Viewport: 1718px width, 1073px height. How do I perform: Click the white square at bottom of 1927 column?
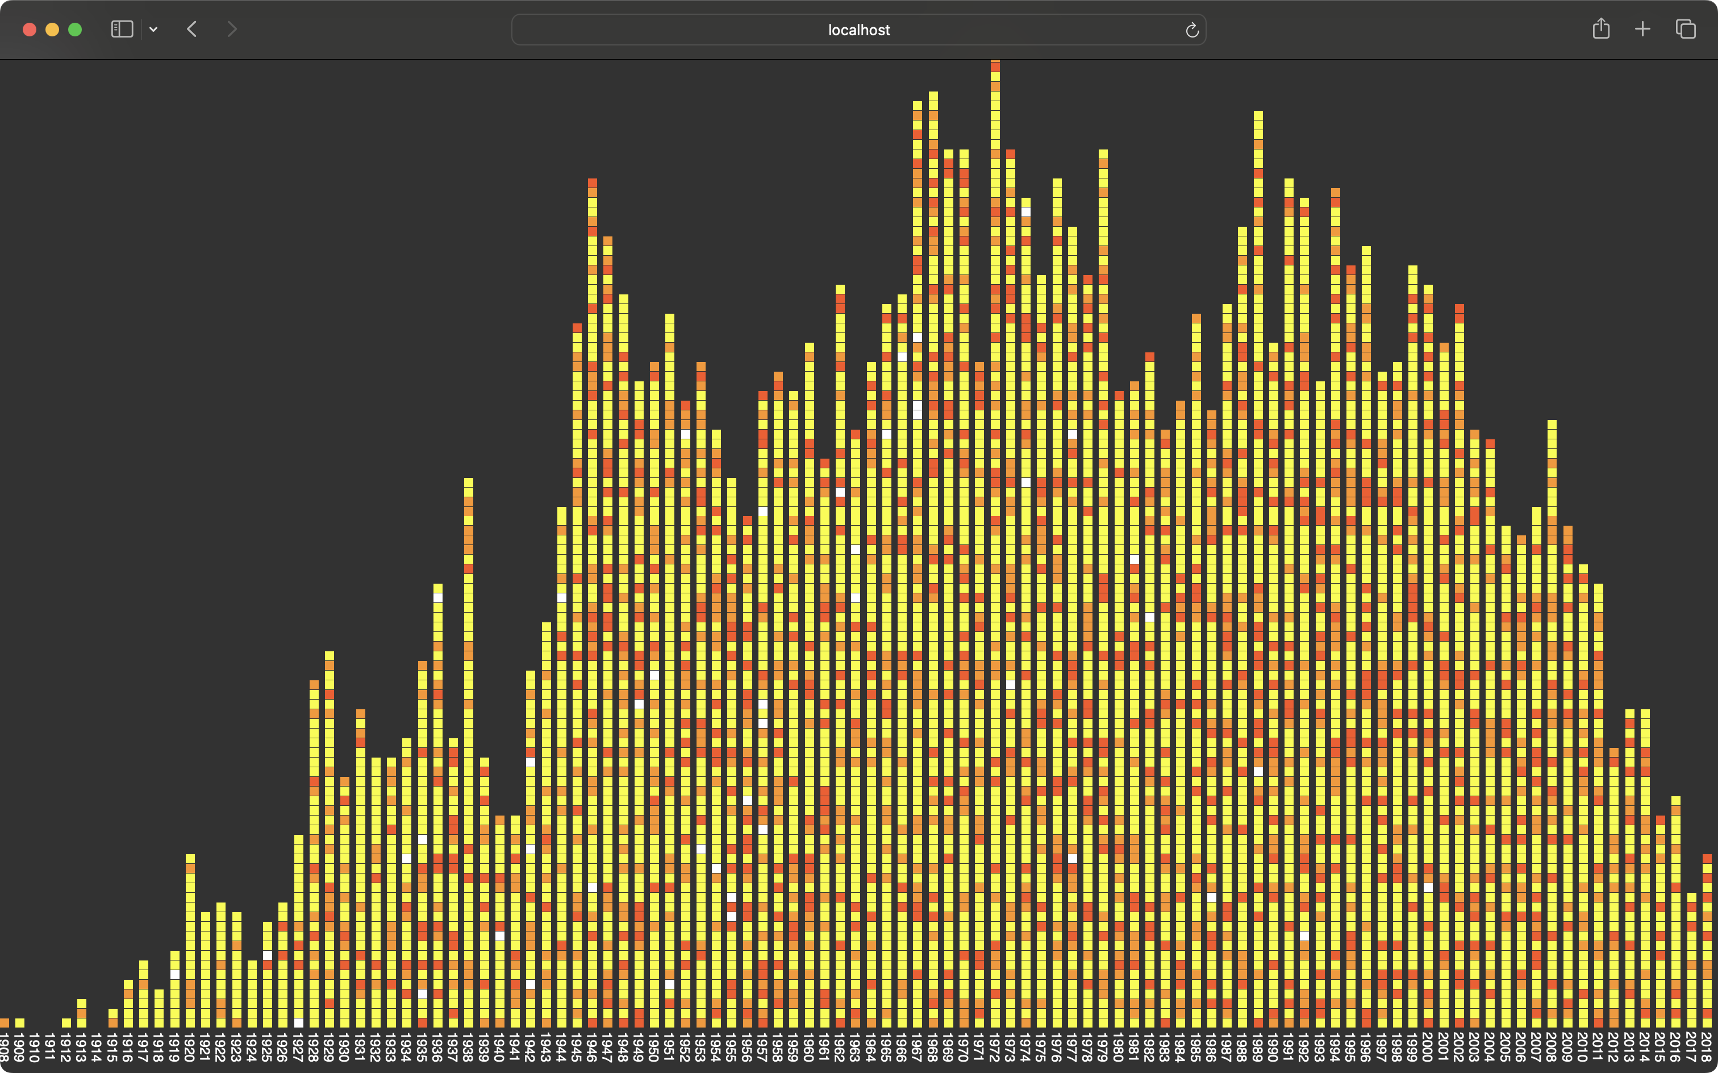point(299,1022)
